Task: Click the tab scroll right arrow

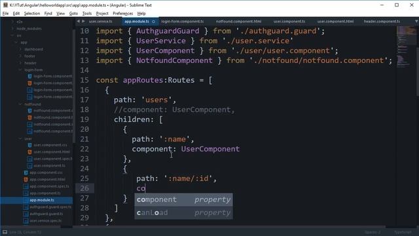Action: (83, 21)
